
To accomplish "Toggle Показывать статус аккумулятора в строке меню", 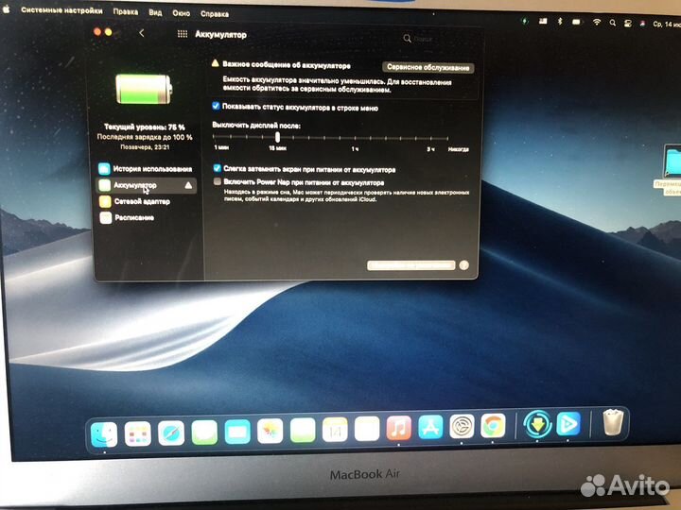I will pos(216,106).
